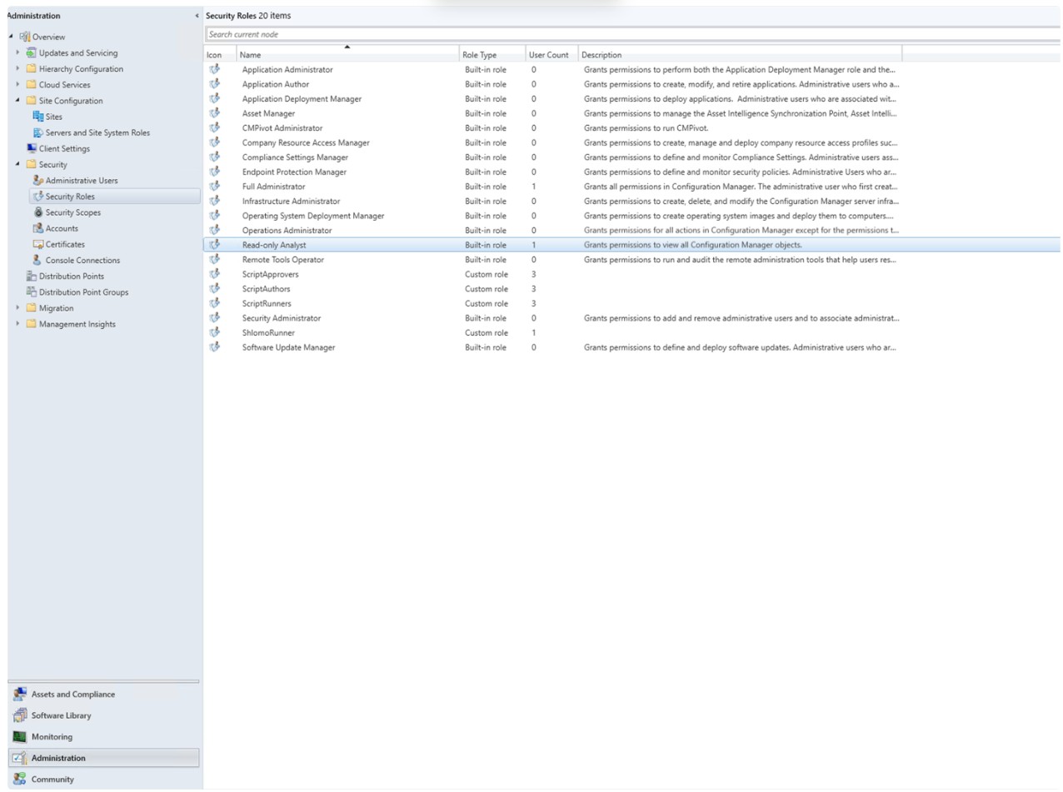The image size is (1063, 792).
Task: Click the Certificates icon in the tree
Action: [38, 245]
